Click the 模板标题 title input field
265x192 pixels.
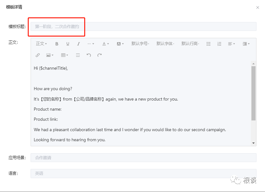tap(144, 26)
